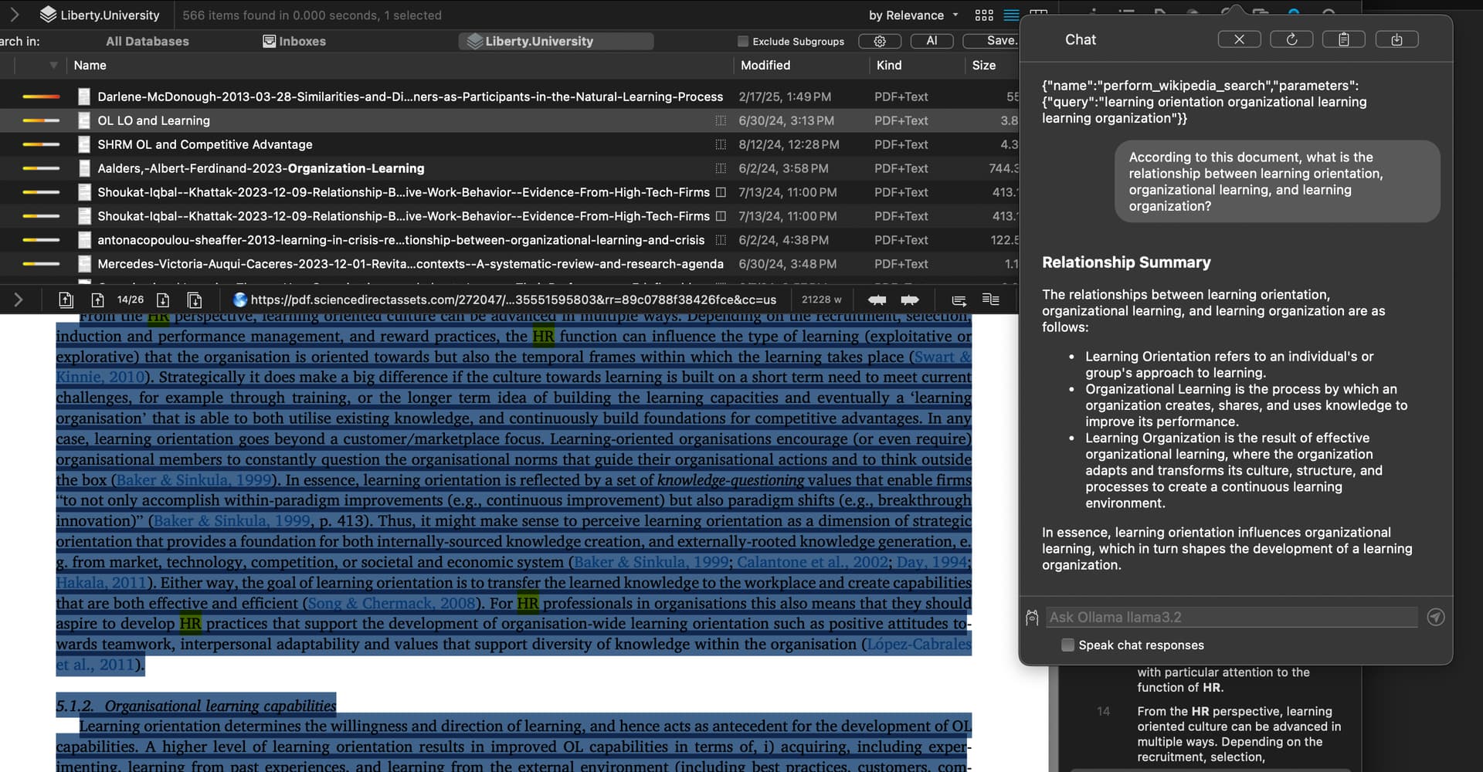Expand the chevron left of the page controls
The width and height of the screenshot is (1483, 772).
click(19, 300)
